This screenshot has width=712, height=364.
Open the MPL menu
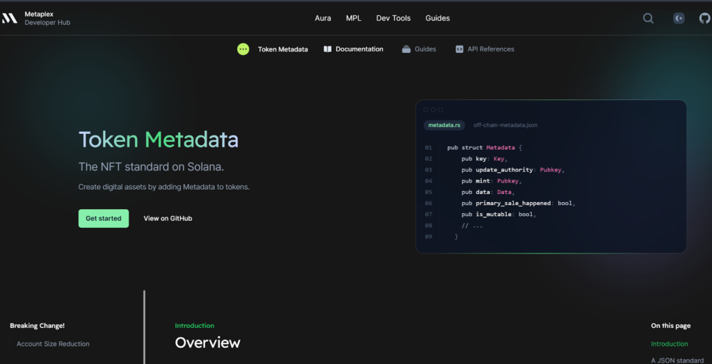coord(354,18)
